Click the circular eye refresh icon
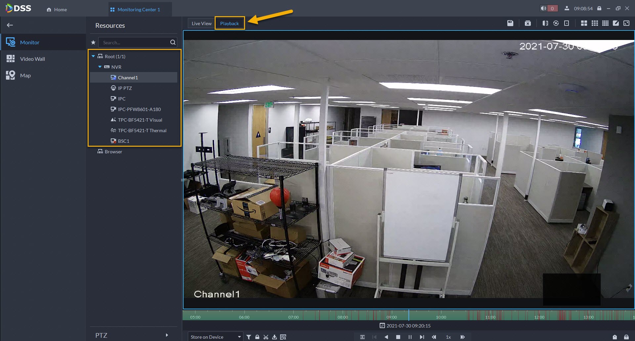635x341 pixels. coord(556,23)
